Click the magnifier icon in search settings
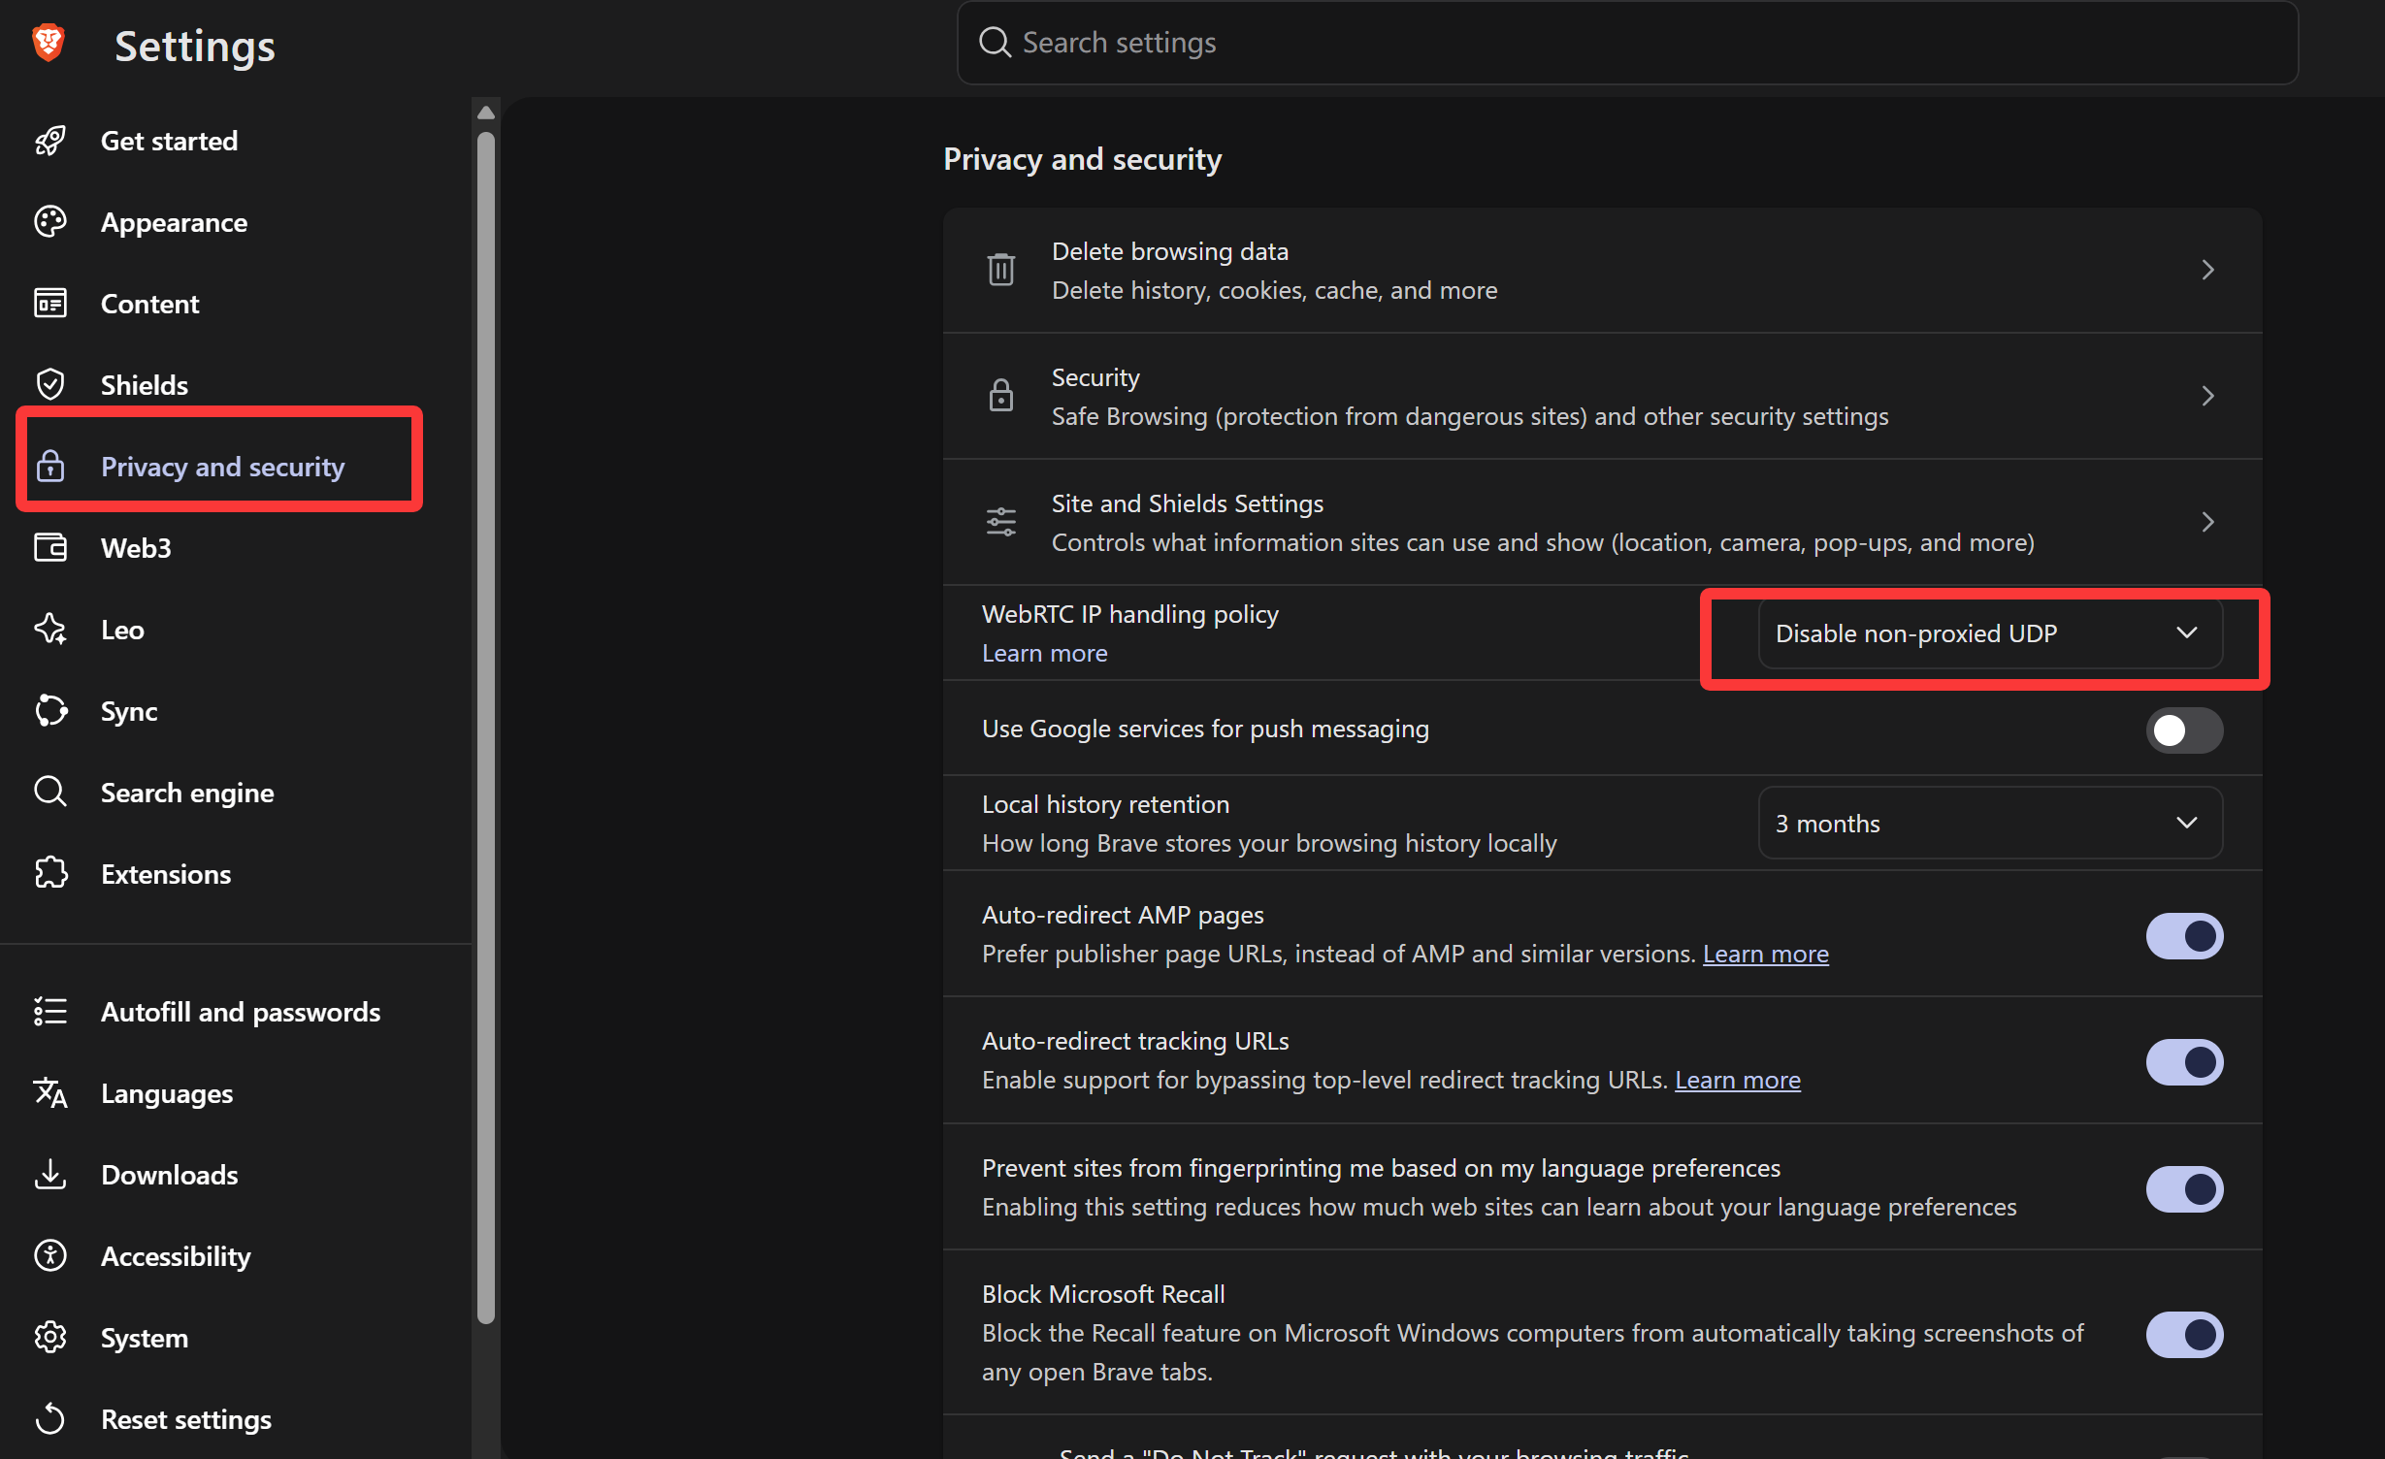The height and width of the screenshot is (1459, 2385). [995, 43]
